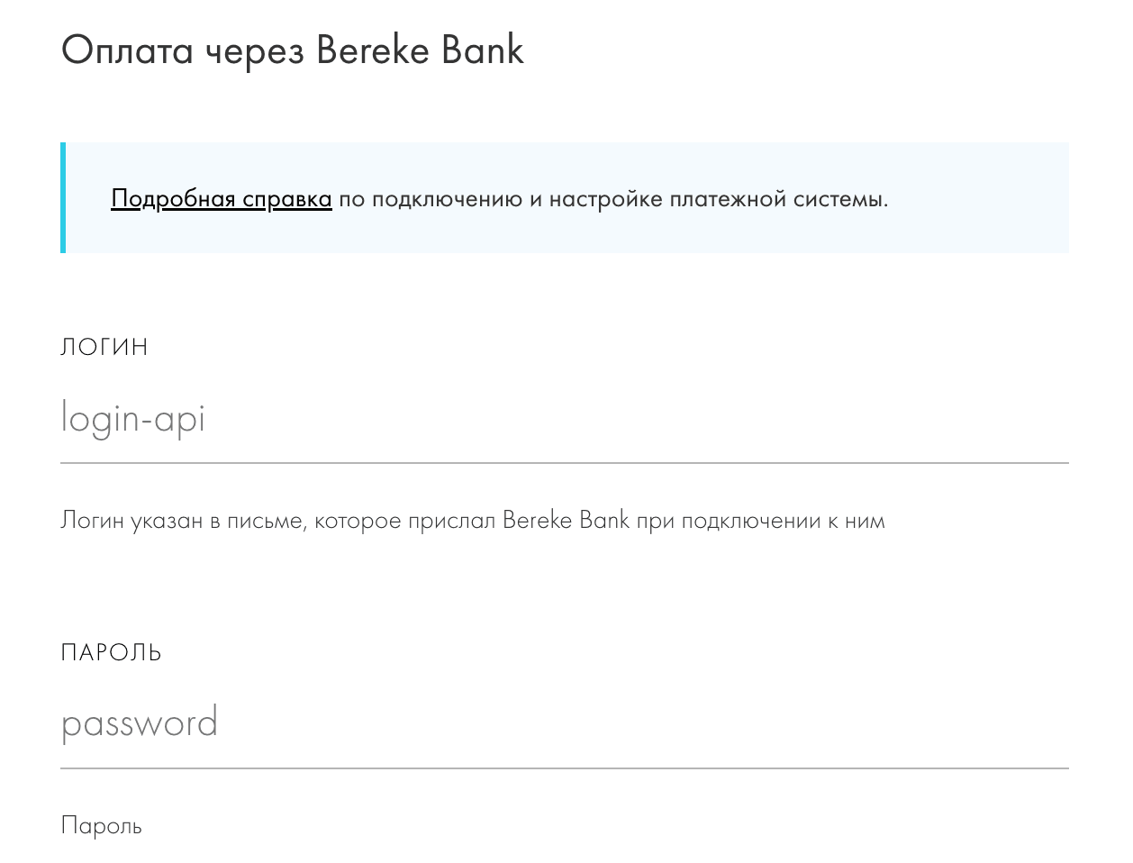The height and width of the screenshot is (863, 1133).
Task: Click the "Пароль" hint below the password field
Action: tap(102, 826)
